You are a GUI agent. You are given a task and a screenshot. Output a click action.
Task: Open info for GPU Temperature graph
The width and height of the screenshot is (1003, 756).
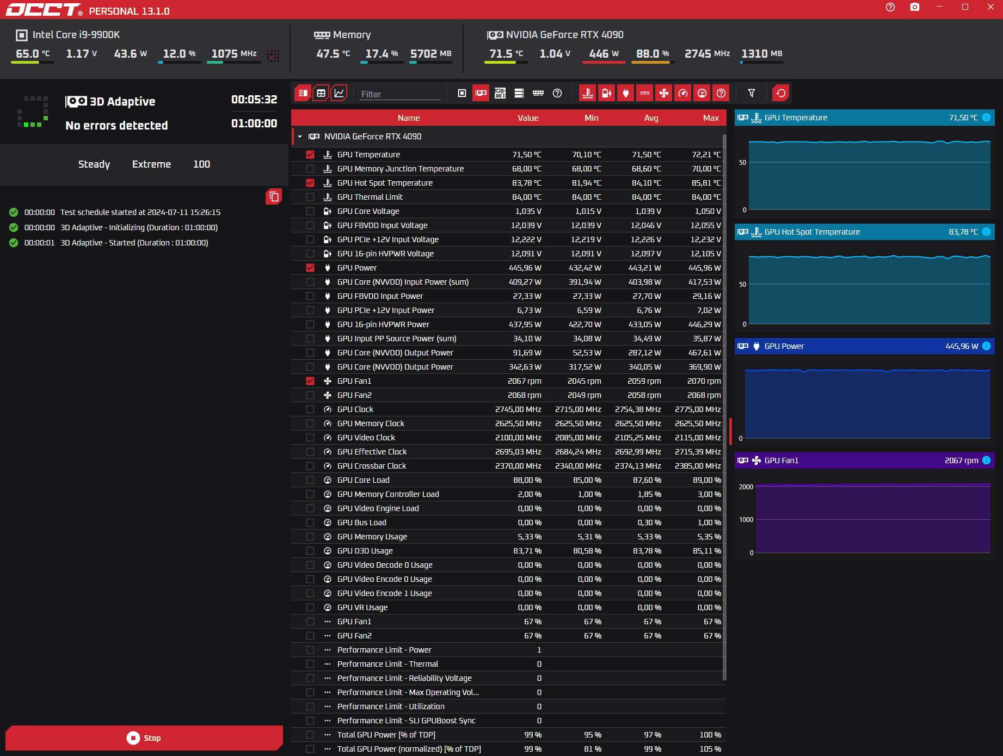(x=986, y=118)
